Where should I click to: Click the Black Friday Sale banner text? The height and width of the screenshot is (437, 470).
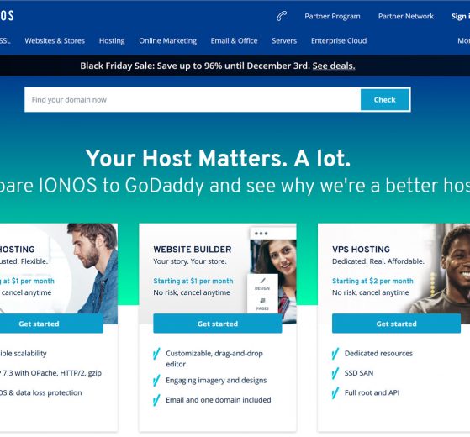pyautogui.click(x=217, y=66)
